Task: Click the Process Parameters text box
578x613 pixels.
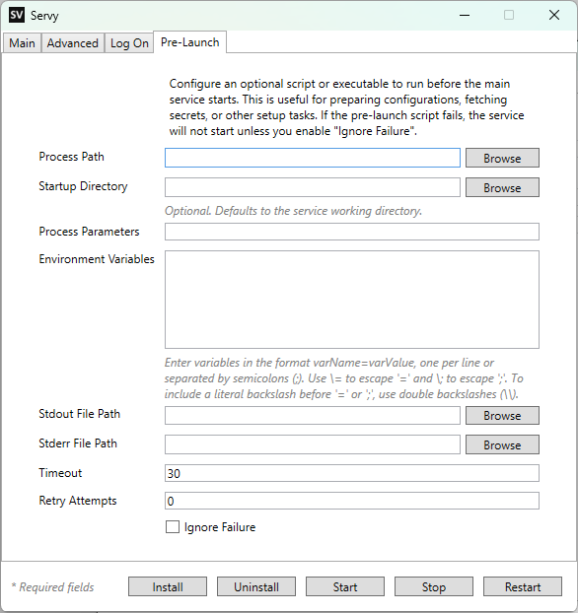Action: [x=352, y=232]
